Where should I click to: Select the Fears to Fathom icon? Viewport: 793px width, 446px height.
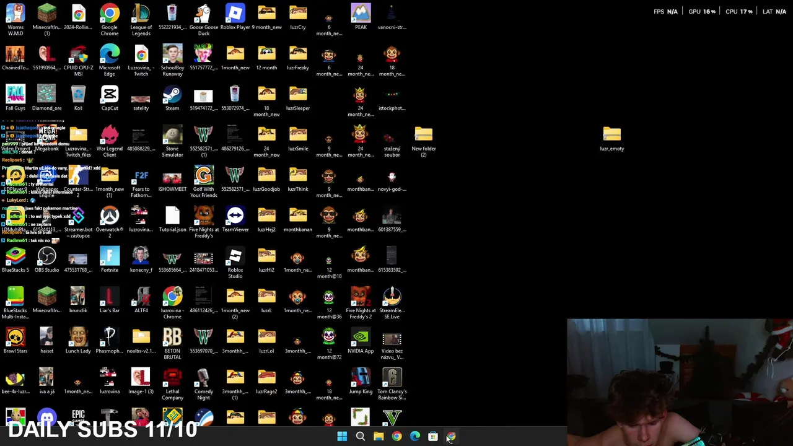[141, 181]
